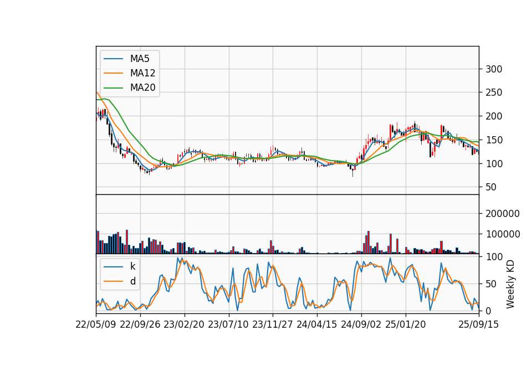Image resolution: width=532 pixels, height=382 pixels.
Task: Click the 0 tick on KD axis
Action: point(488,311)
